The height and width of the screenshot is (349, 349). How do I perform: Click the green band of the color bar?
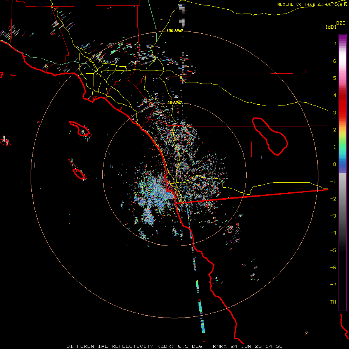(342, 145)
